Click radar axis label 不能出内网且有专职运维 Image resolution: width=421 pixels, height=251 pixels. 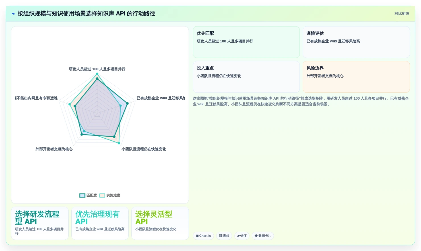(36, 98)
